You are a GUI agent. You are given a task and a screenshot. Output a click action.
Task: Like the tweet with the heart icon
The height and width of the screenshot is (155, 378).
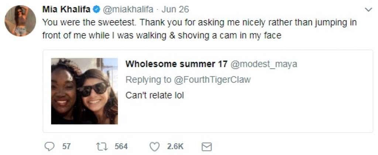pyautogui.click(x=154, y=147)
